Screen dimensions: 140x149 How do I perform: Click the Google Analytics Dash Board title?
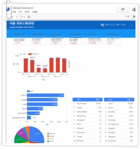(22, 27)
